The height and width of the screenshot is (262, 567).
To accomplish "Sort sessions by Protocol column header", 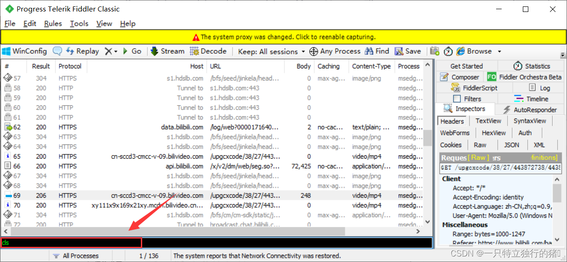I will (x=71, y=66).
